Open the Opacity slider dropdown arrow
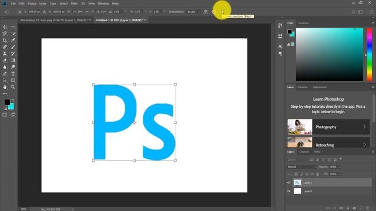Screen dimensions: 376x211 pos(340,167)
